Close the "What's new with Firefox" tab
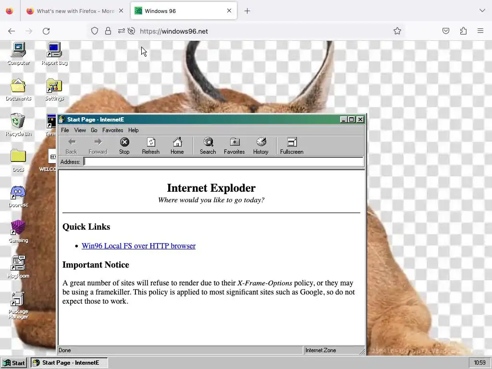Viewport: 492px width, 369px height. (121, 11)
